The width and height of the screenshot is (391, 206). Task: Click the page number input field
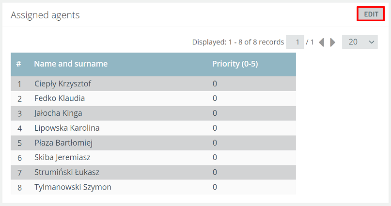[295, 42]
